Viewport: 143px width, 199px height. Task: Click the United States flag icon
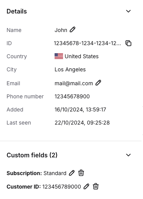tap(59, 56)
